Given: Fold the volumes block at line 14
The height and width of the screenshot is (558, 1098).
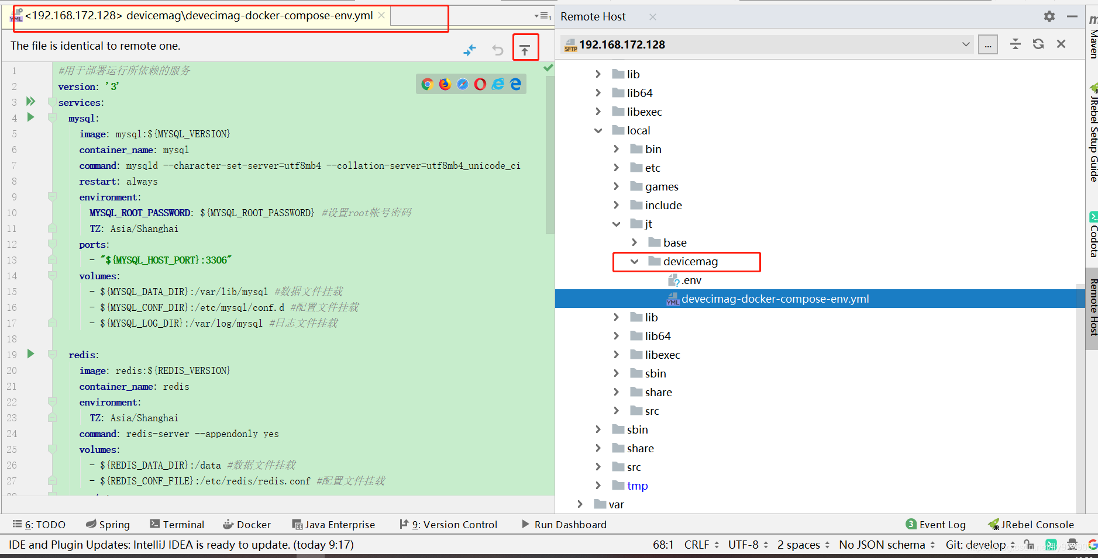Looking at the screenshot, I should coord(52,276).
